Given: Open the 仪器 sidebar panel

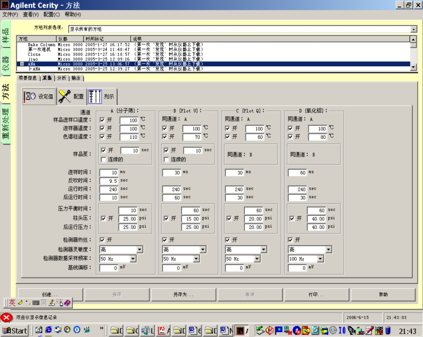Looking at the screenshot, I should coord(5,64).
